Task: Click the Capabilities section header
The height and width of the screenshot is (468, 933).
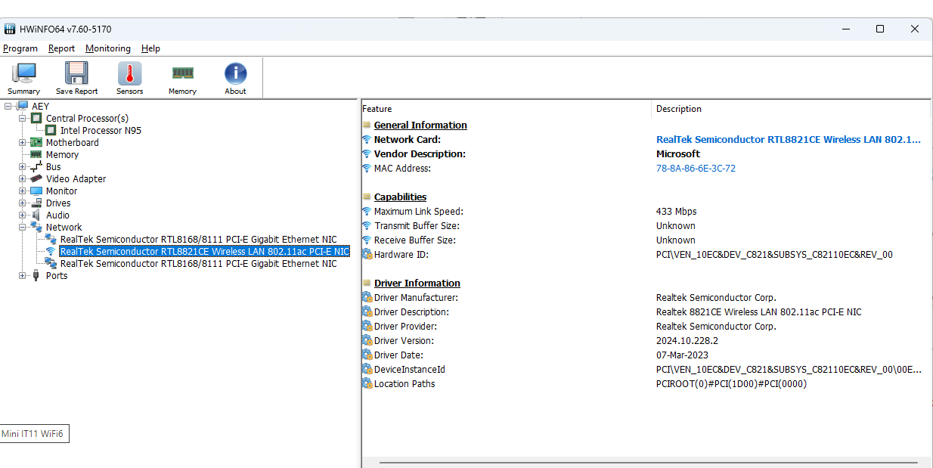Action: click(x=400, y=197)
